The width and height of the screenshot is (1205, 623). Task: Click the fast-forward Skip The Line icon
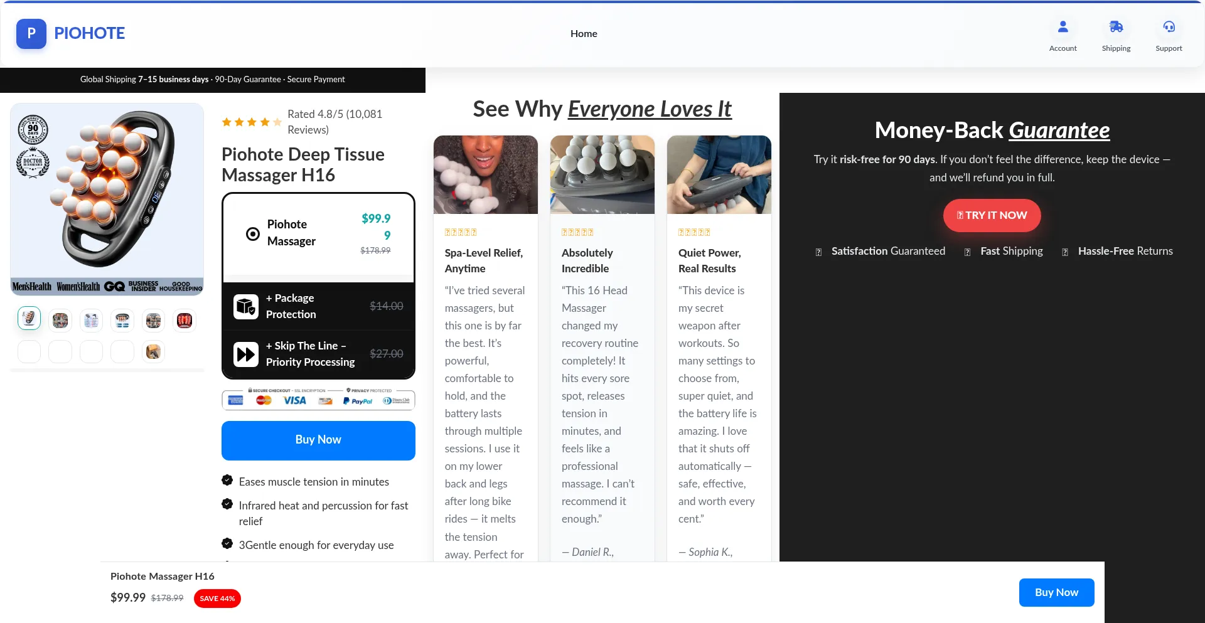tap(246, 354)
